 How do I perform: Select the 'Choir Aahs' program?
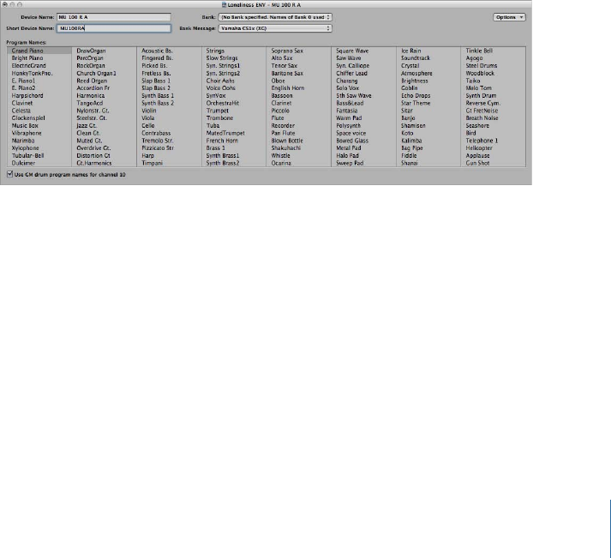click(x=220, y=81)
